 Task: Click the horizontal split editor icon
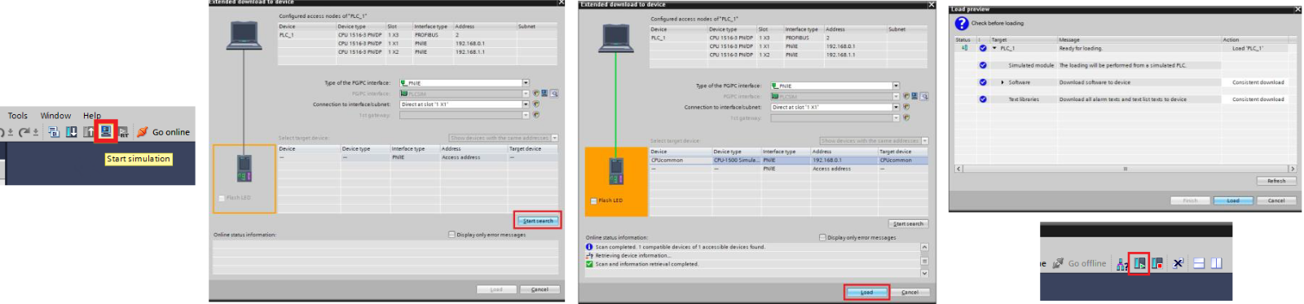coord(1199,263)
